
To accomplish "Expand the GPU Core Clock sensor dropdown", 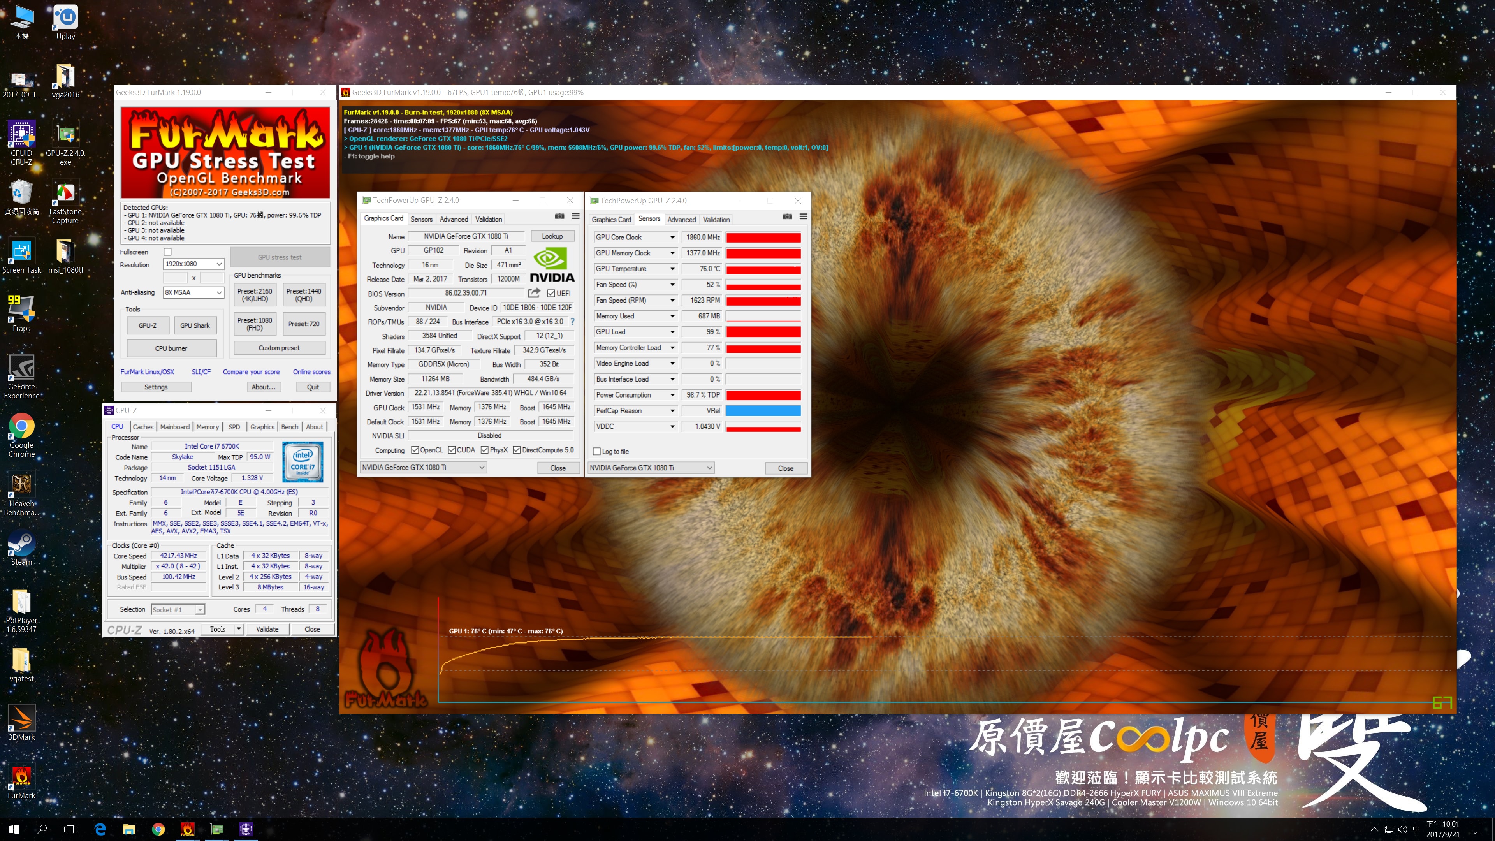I will [x=673, y=238].
